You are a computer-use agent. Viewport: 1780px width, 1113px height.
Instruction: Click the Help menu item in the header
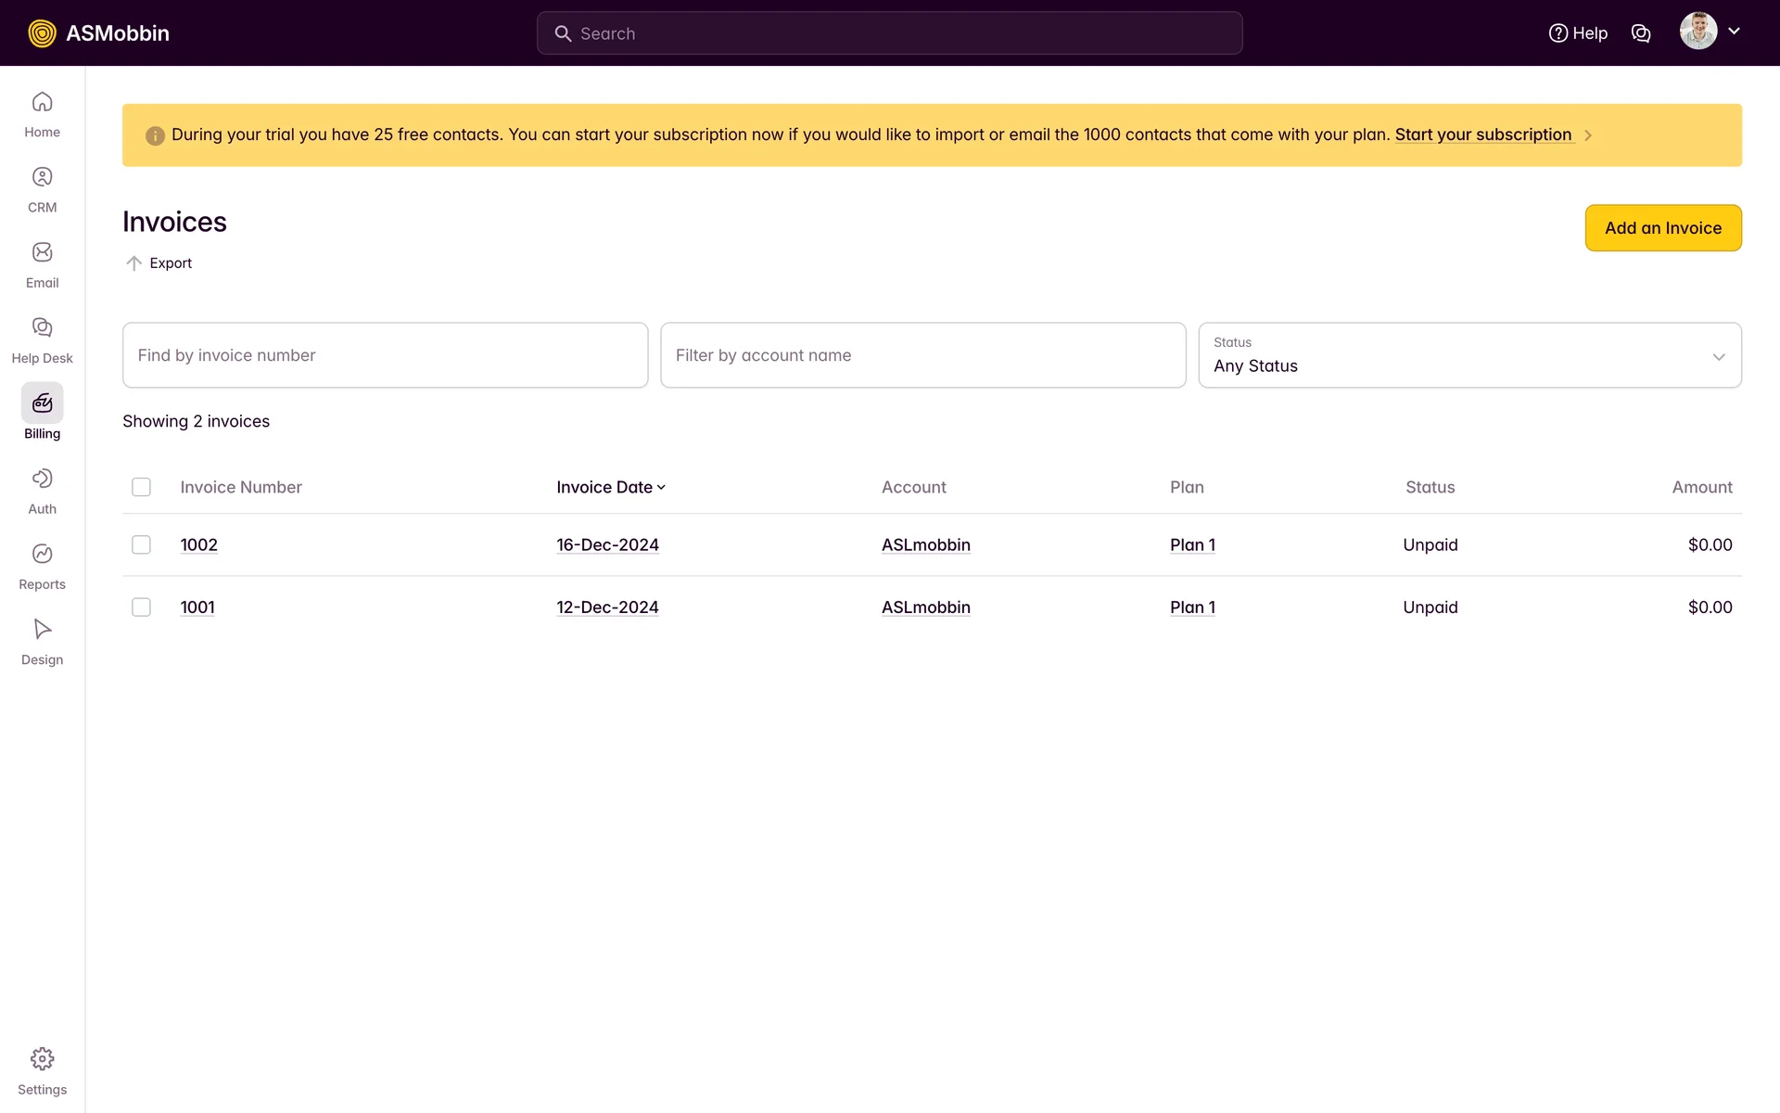point(1578,33)
